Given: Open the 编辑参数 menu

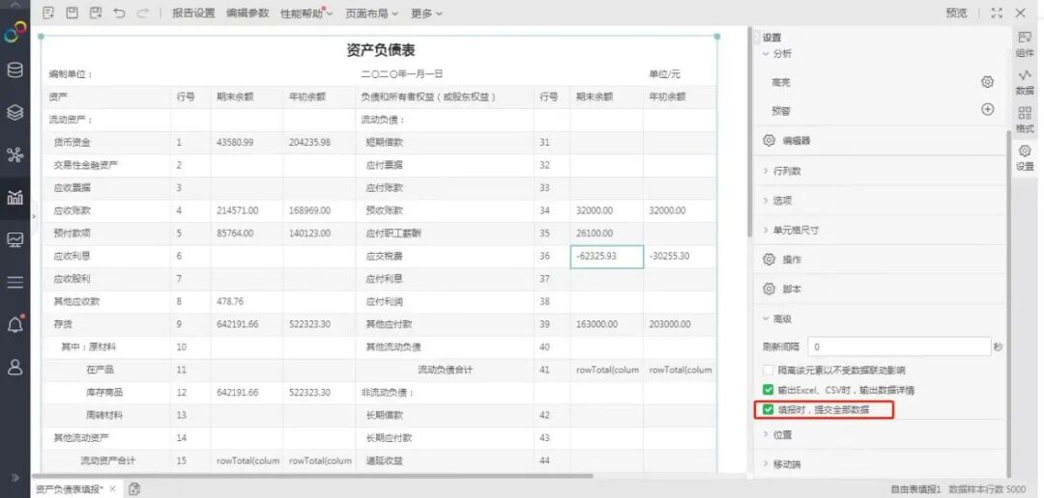Looking at the screenshot, I should 247,14.
